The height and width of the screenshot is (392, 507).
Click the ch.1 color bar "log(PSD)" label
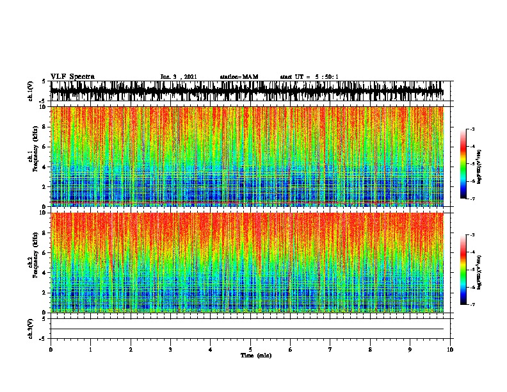pos(479,167)
